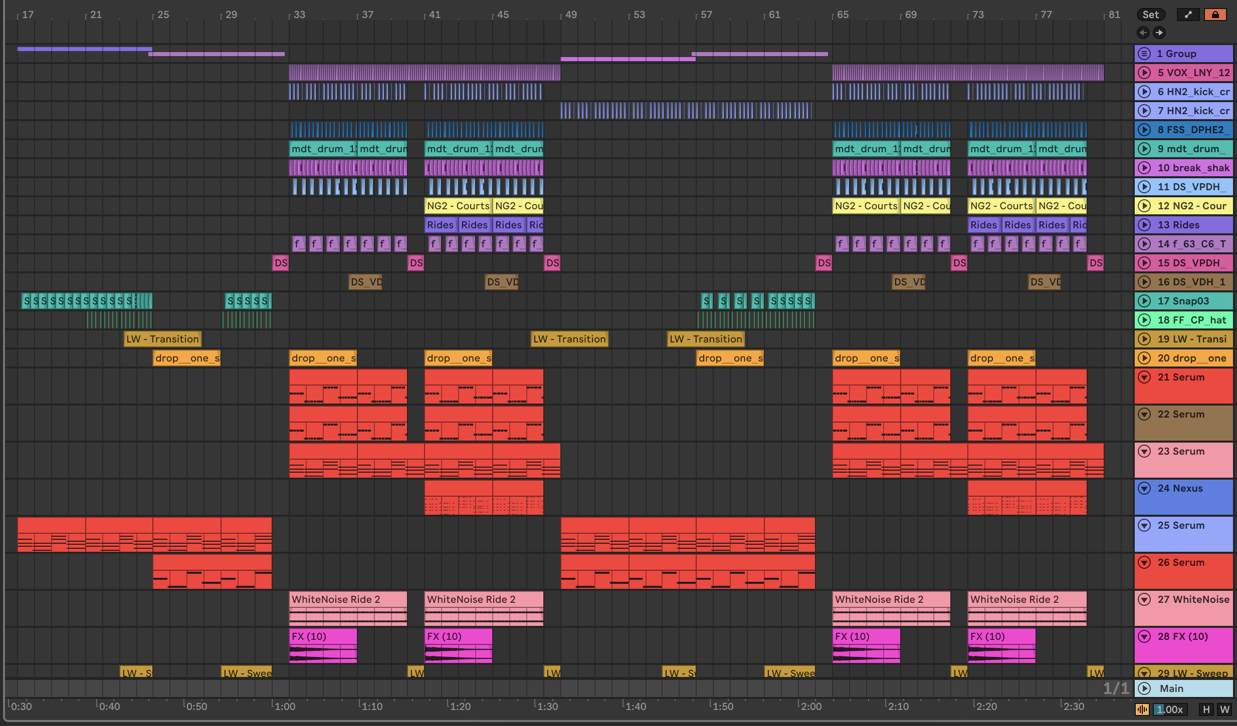Select the first LW - Transition clip
The height and width of the screenshot is (726, 1237).
(162, 339)
